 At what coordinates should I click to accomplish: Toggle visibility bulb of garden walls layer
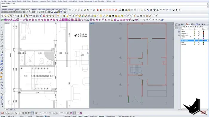point(194,35)
